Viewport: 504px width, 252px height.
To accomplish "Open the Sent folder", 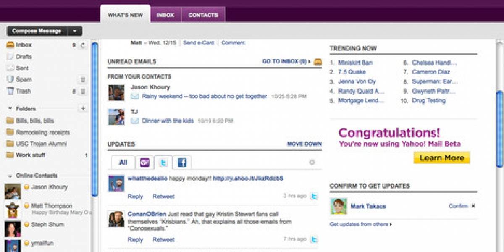I will [22, 68].
